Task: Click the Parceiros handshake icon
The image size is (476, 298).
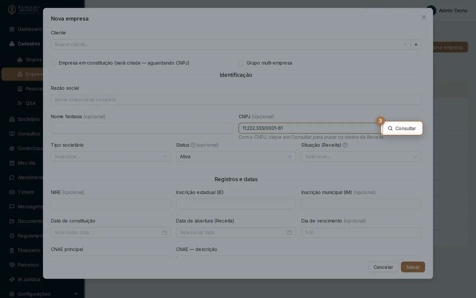Action: pos(12,265)
